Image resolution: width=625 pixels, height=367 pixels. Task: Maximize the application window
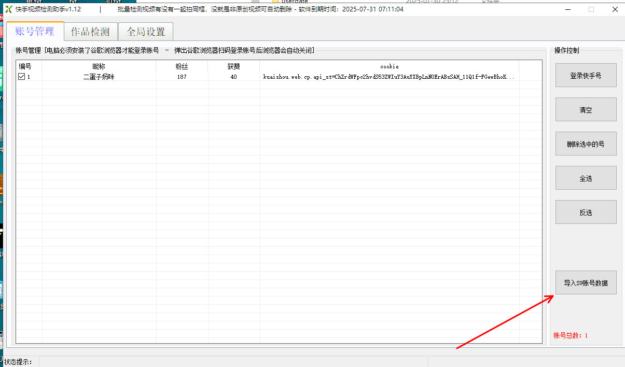click(x=591, y=9)
